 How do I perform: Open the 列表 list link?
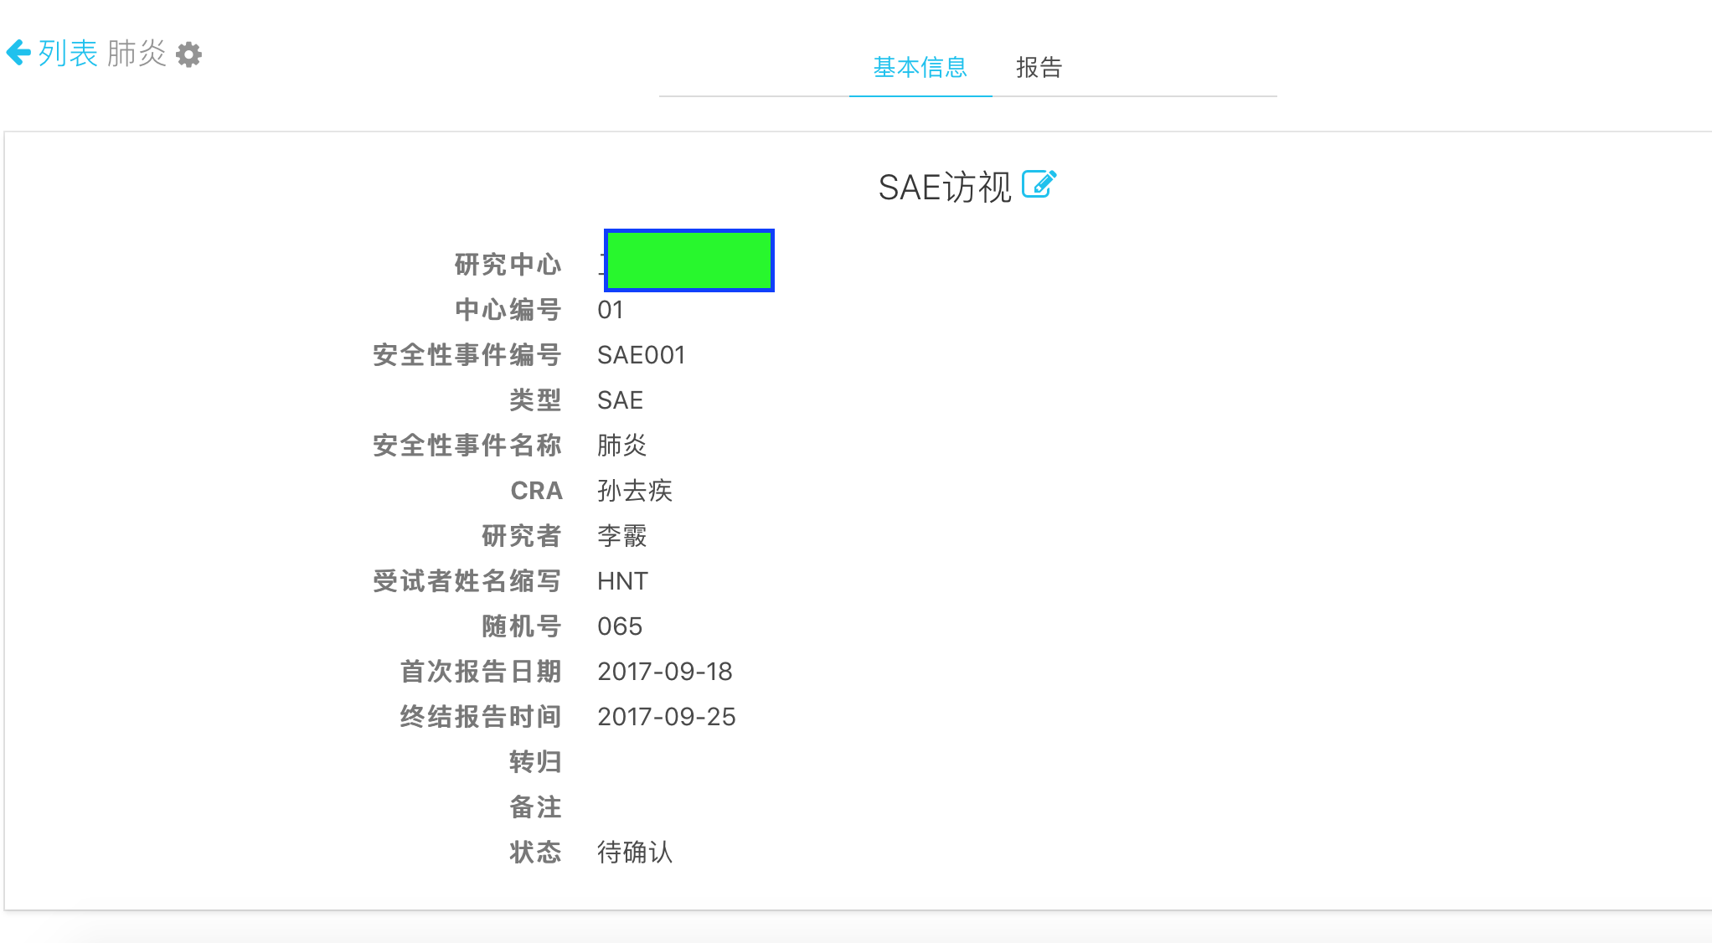[x=68, y=54]
